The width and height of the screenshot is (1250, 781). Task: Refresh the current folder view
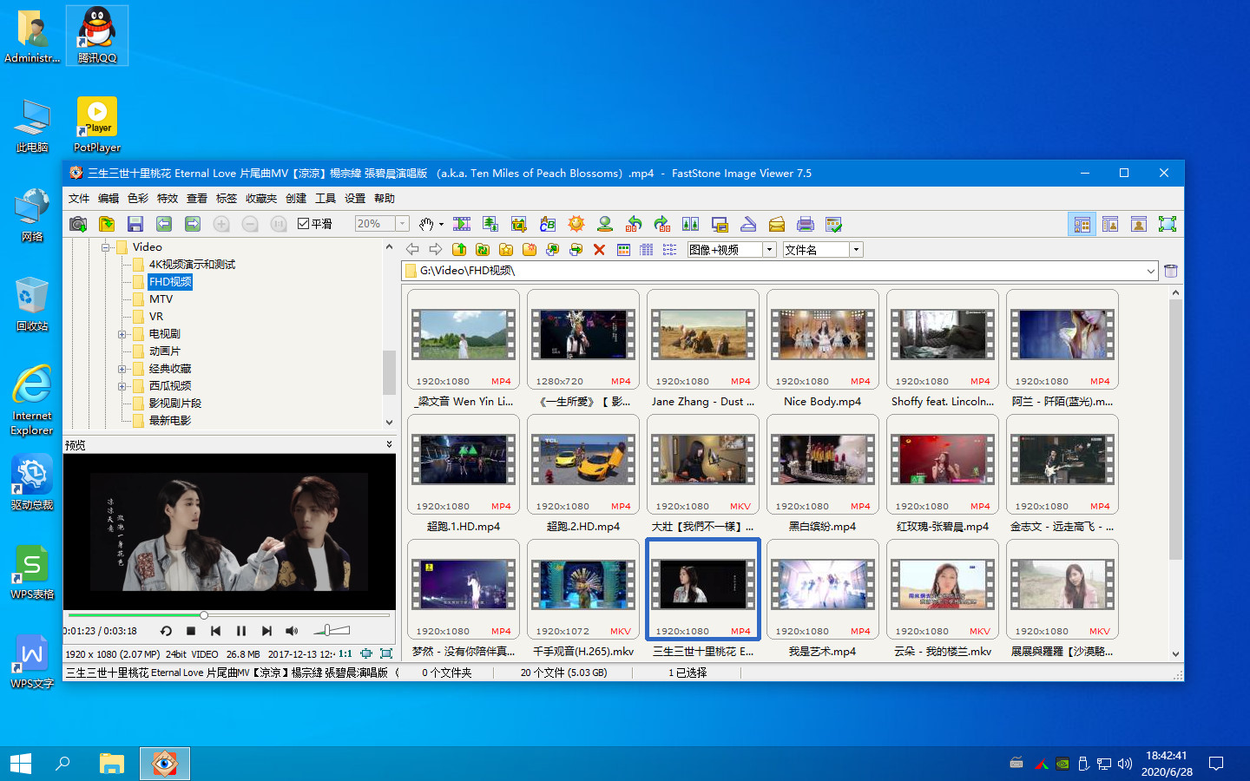pos(483,250)
